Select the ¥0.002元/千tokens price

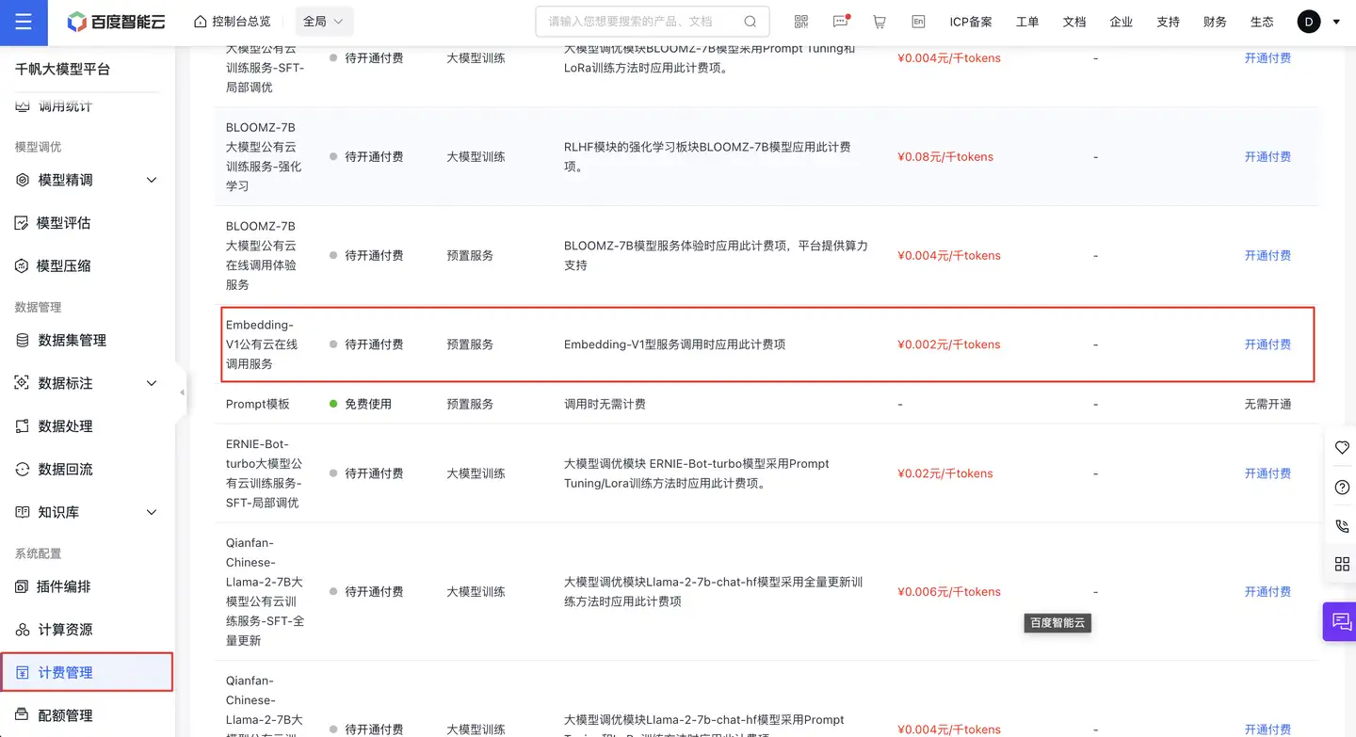coord(949,344)
